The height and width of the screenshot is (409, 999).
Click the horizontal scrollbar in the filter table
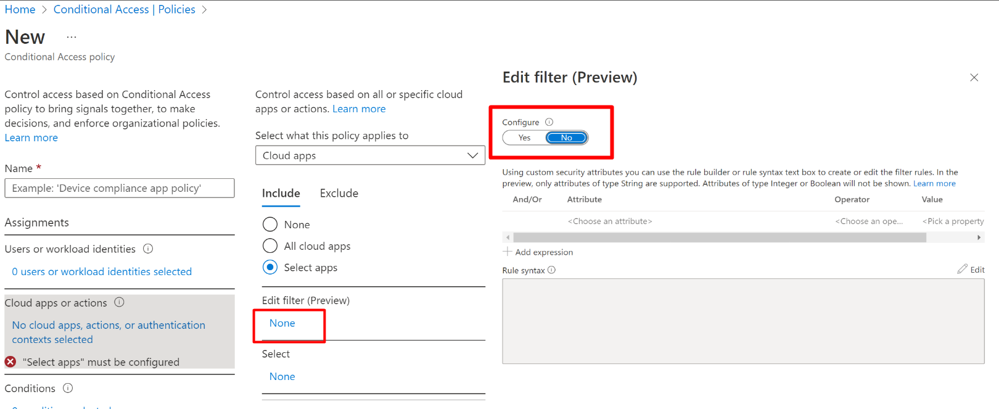tap(719, 238)
